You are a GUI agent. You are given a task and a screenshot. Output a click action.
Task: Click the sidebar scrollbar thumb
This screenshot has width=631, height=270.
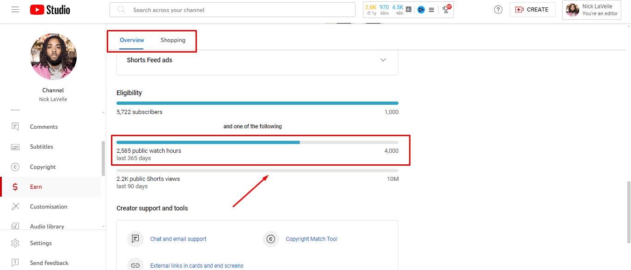coord(103,158)
